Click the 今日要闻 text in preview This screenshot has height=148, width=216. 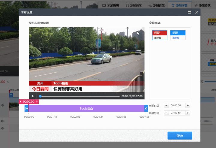(40, 89)
